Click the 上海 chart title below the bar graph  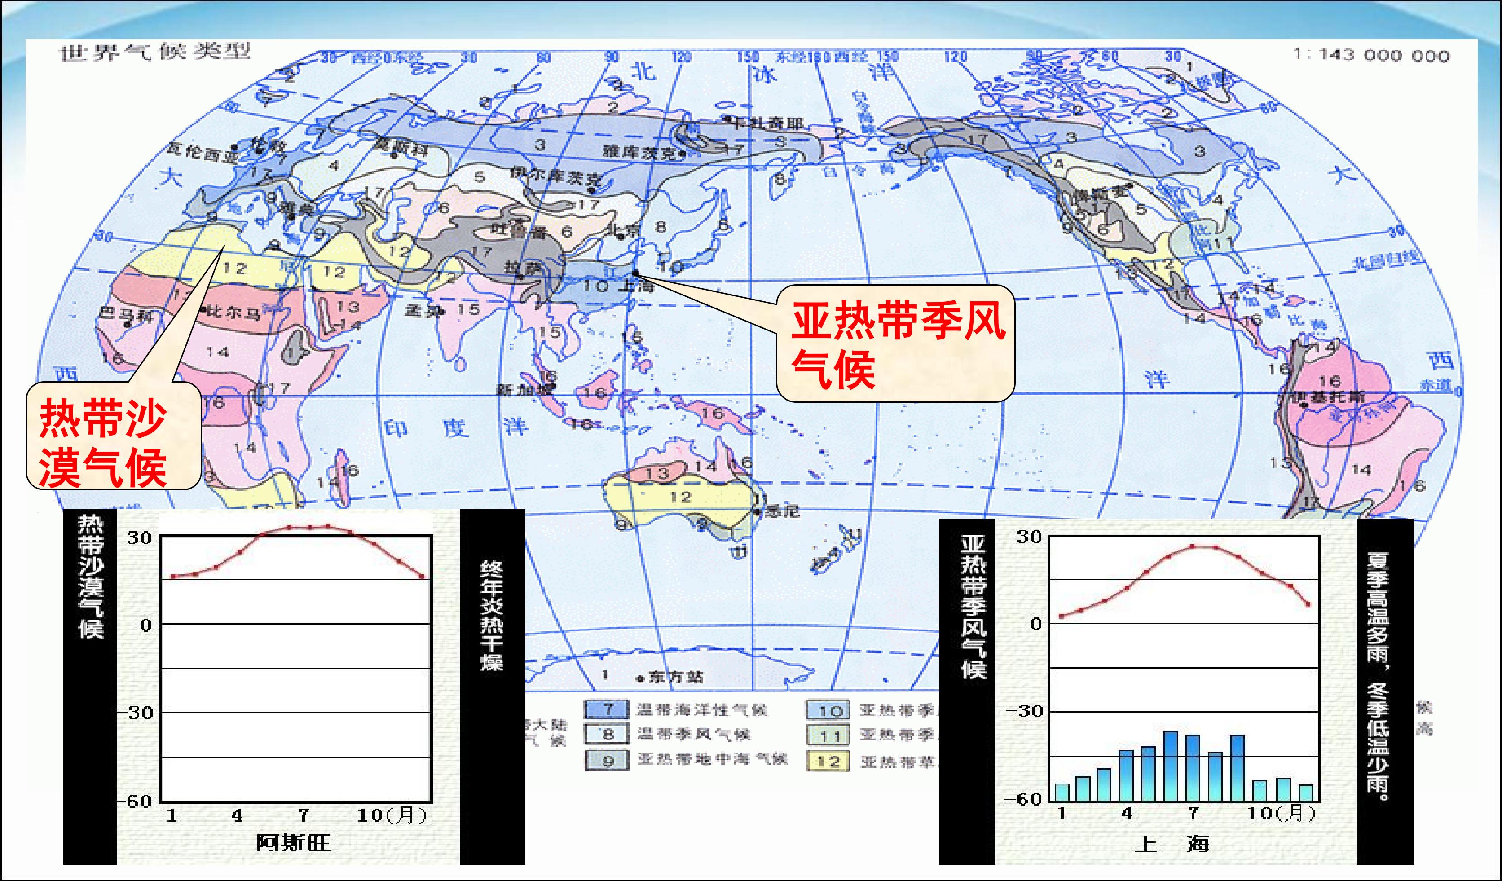(1171, 844)
